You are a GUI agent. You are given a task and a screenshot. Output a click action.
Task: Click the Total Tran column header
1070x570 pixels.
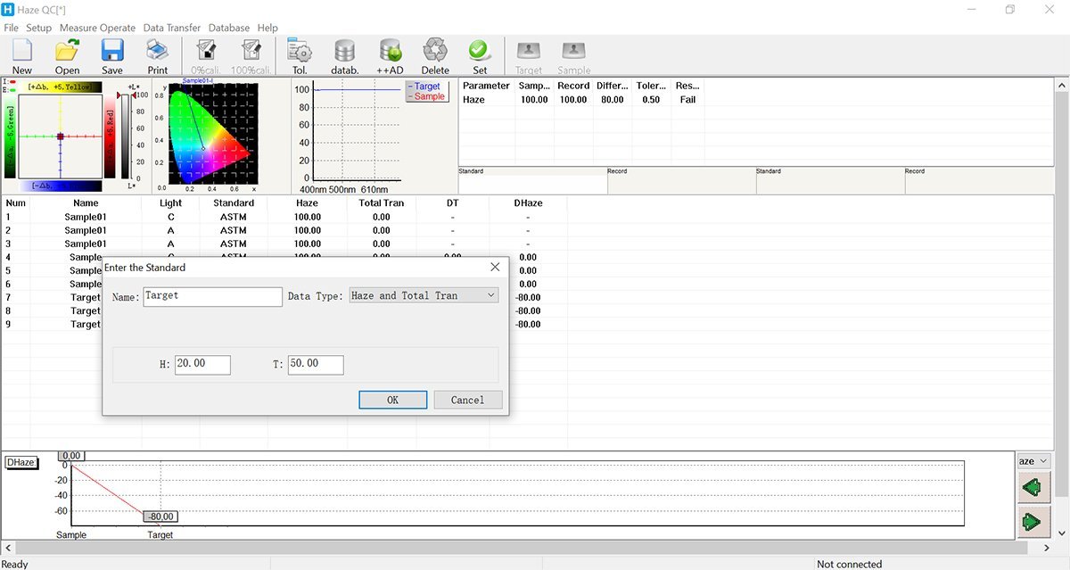[382, 203]
